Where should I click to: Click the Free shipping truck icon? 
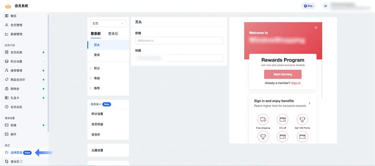[x=263, y=120]
